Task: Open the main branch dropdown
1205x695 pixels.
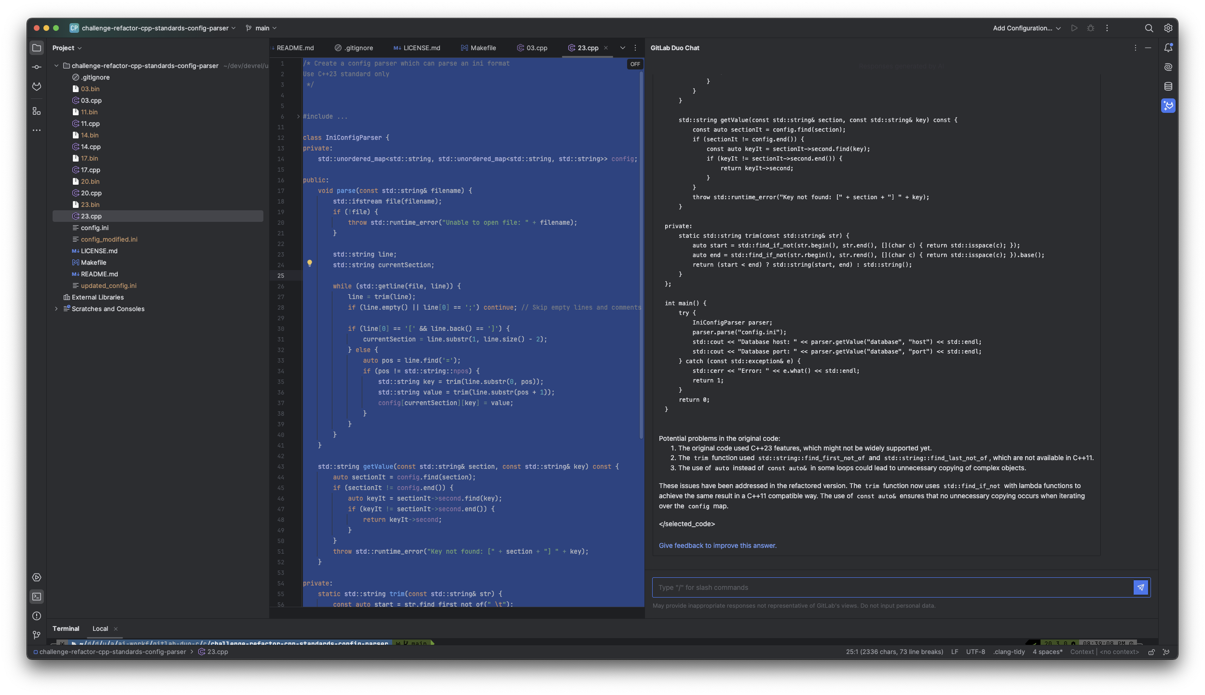Action: [261, 28]
